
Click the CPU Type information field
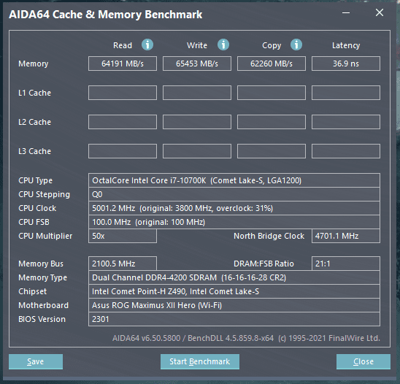point(234,180)
